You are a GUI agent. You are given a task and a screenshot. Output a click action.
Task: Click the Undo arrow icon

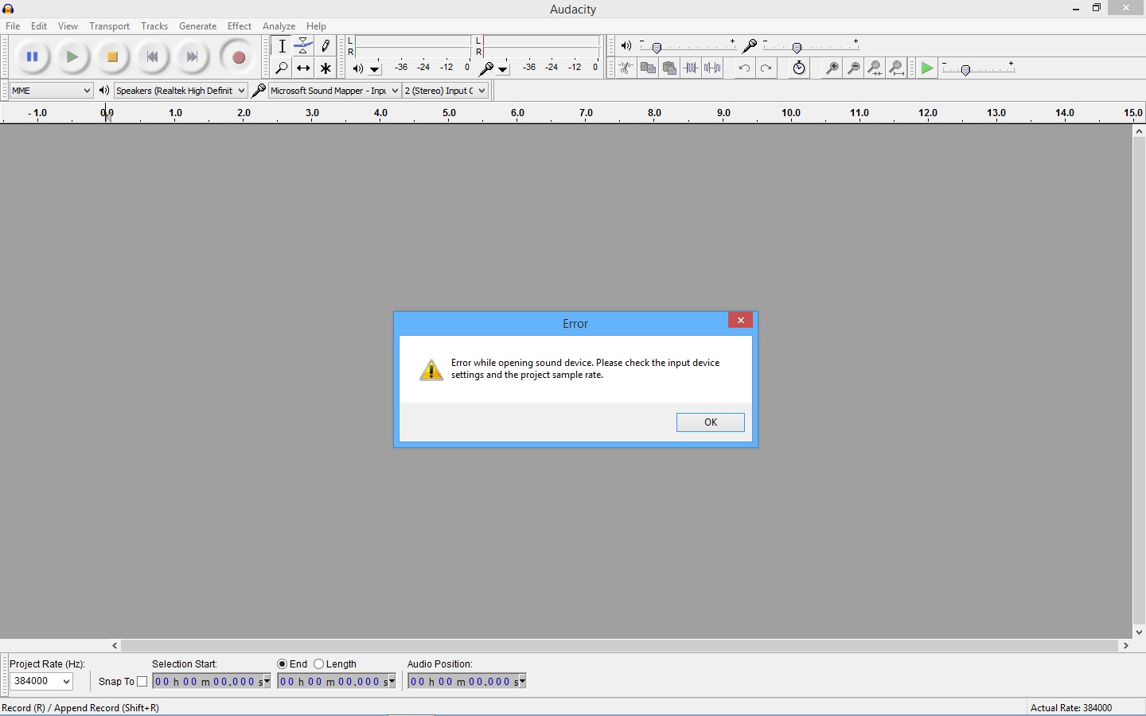tap(744, 68)
